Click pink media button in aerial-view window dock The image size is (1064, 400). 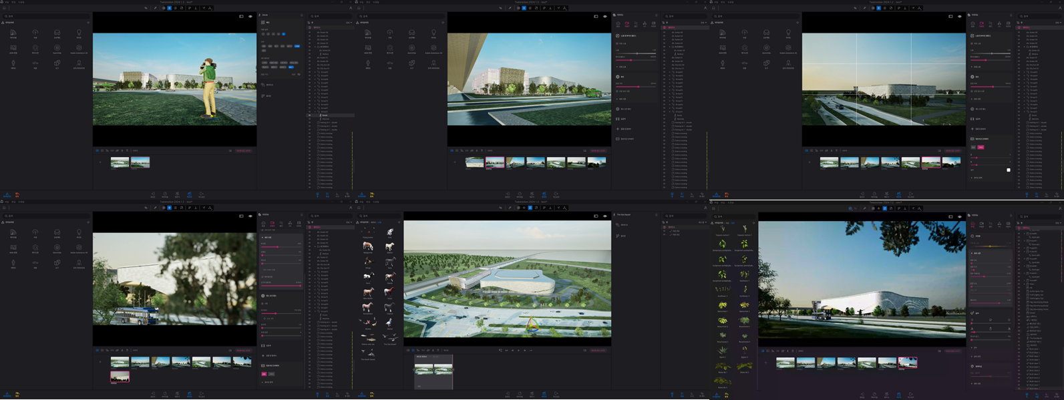598,351
